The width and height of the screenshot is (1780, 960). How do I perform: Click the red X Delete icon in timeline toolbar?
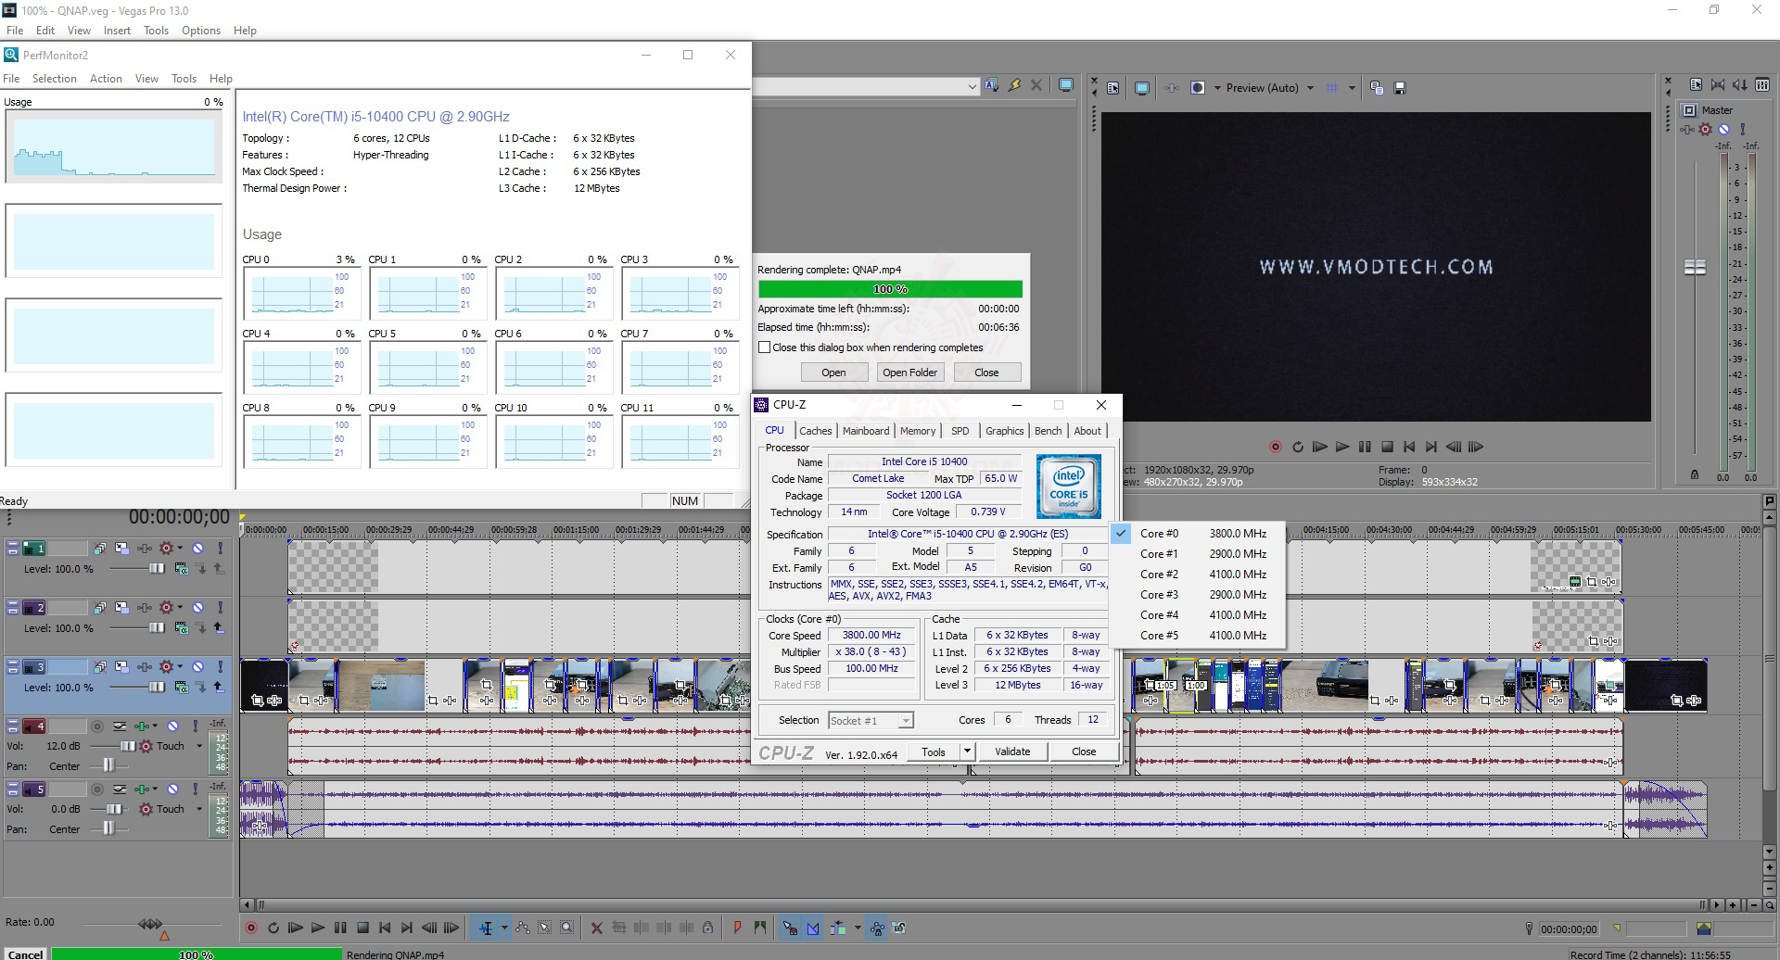(x=596, y=928)
